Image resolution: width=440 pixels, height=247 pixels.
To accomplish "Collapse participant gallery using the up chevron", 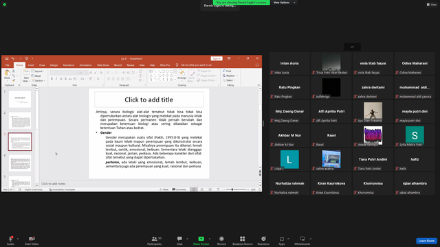I will point(352,47).
